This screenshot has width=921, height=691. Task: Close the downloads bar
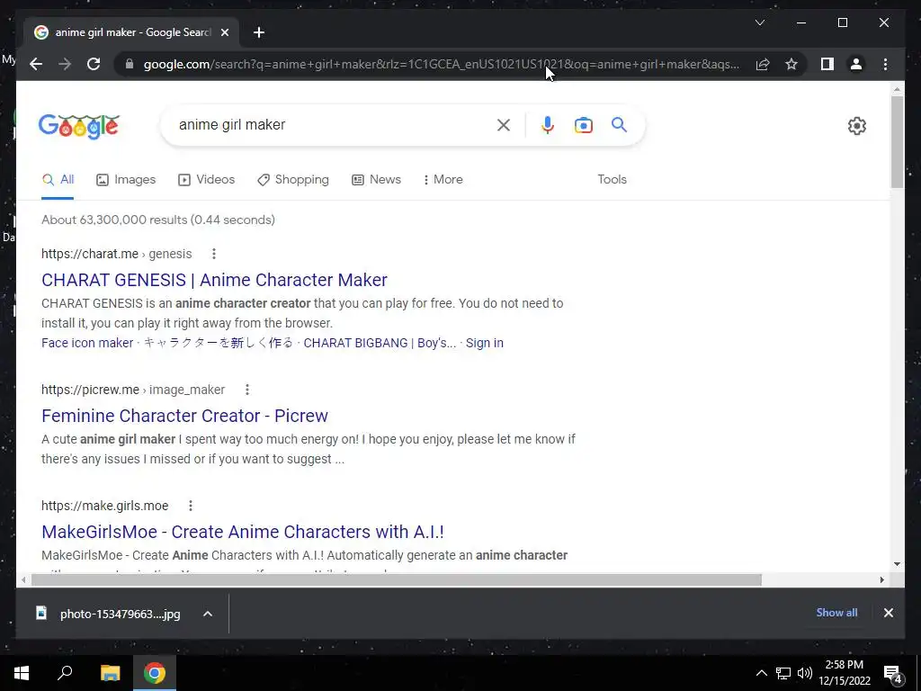(x=888, y=613)
